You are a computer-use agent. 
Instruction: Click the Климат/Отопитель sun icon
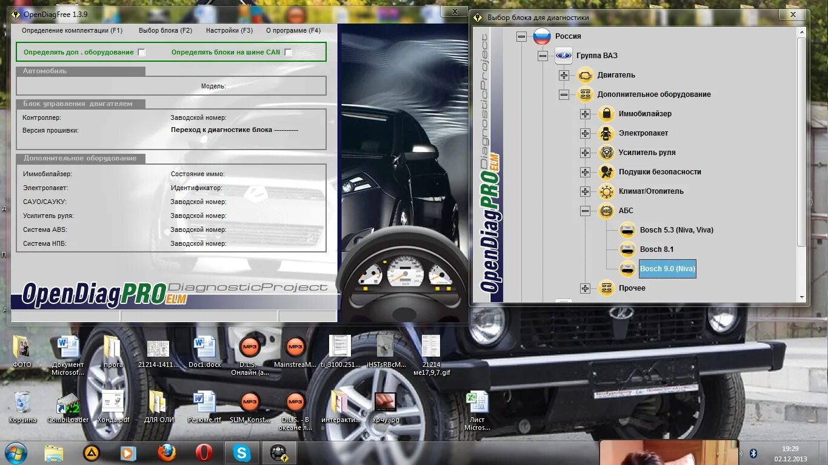click(606, 191)
